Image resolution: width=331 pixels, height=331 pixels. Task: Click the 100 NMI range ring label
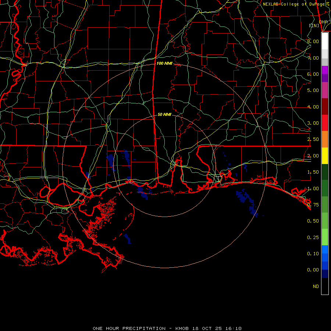(x=164, y=63)
